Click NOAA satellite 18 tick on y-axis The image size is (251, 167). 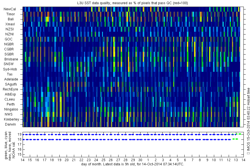point(20,139)
